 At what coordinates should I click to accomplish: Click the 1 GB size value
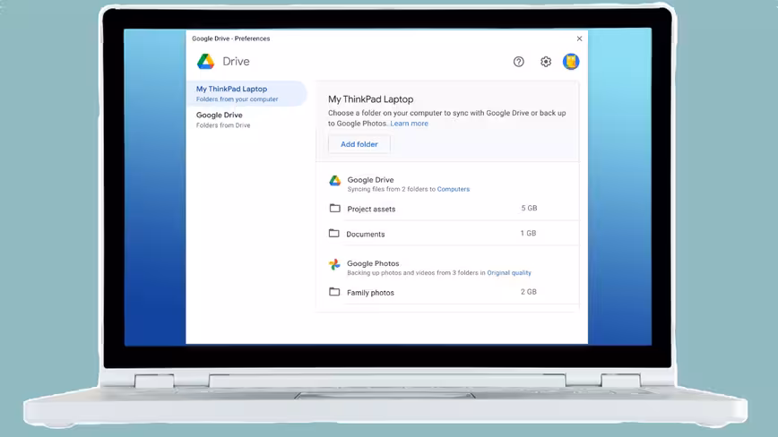(528, 233)
